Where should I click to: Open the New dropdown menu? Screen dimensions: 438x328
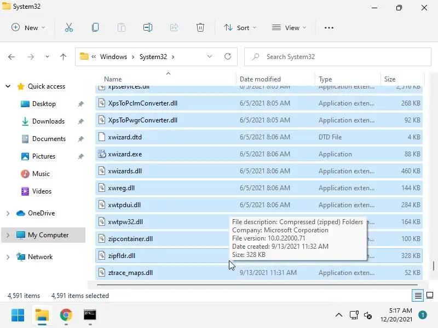pos(28,28)
